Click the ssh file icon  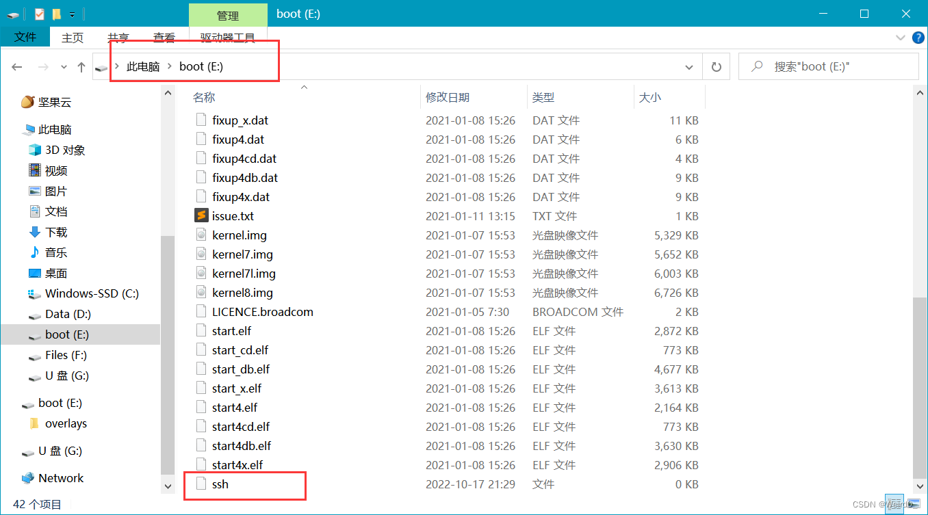(x=201, y=484)
